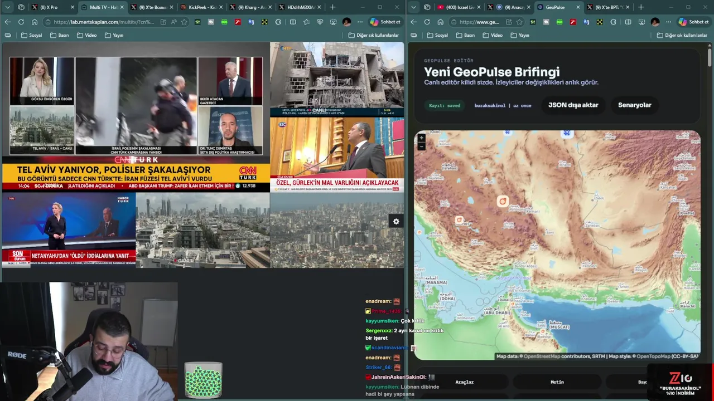
Task: Select the CNN Türk video tile
Action: tap(136, 118)
